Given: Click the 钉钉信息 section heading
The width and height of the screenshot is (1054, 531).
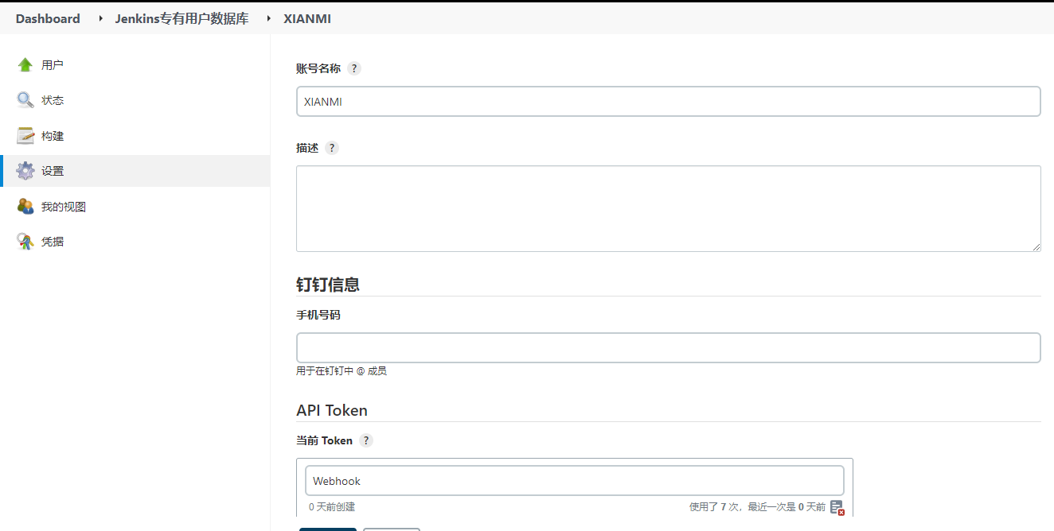Looking at the screenshot, I should pyautogui.click(x=328, y=285).
